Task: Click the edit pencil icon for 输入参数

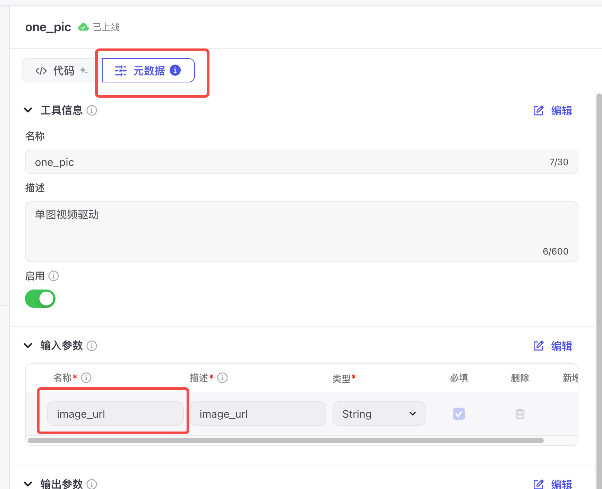Action: click(x=538, y=346)
